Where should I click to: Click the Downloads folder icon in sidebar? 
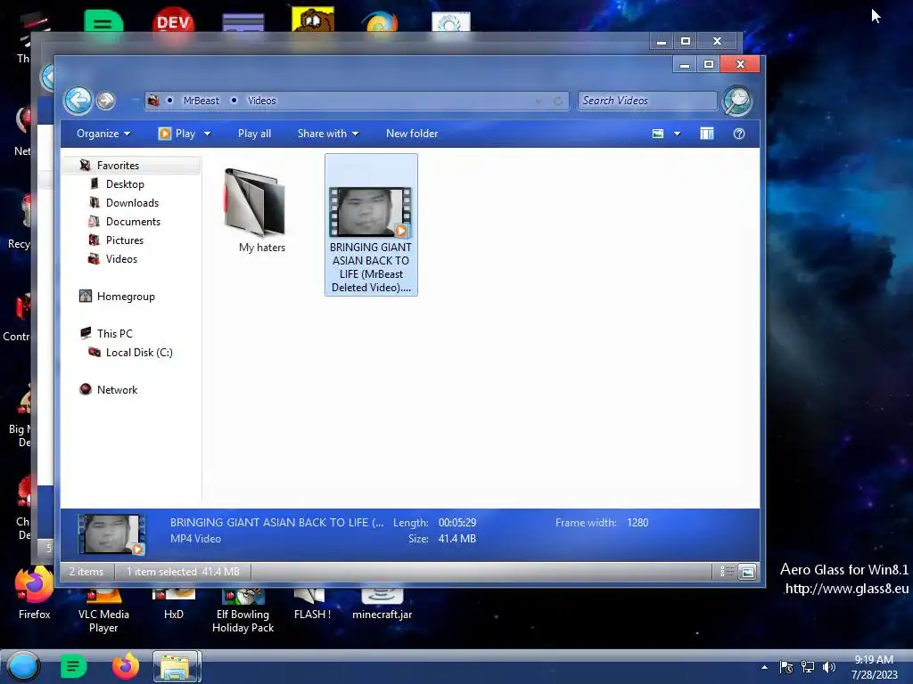tap(95, 202)
